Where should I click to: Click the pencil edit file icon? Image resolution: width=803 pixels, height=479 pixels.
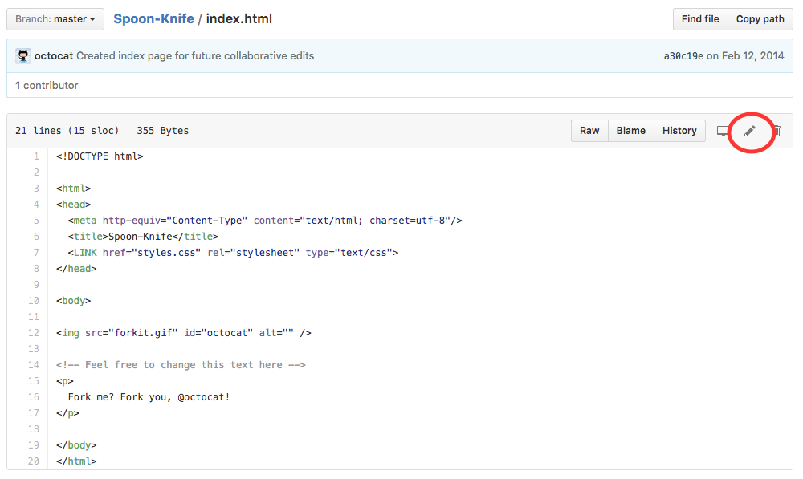[750, 131]
